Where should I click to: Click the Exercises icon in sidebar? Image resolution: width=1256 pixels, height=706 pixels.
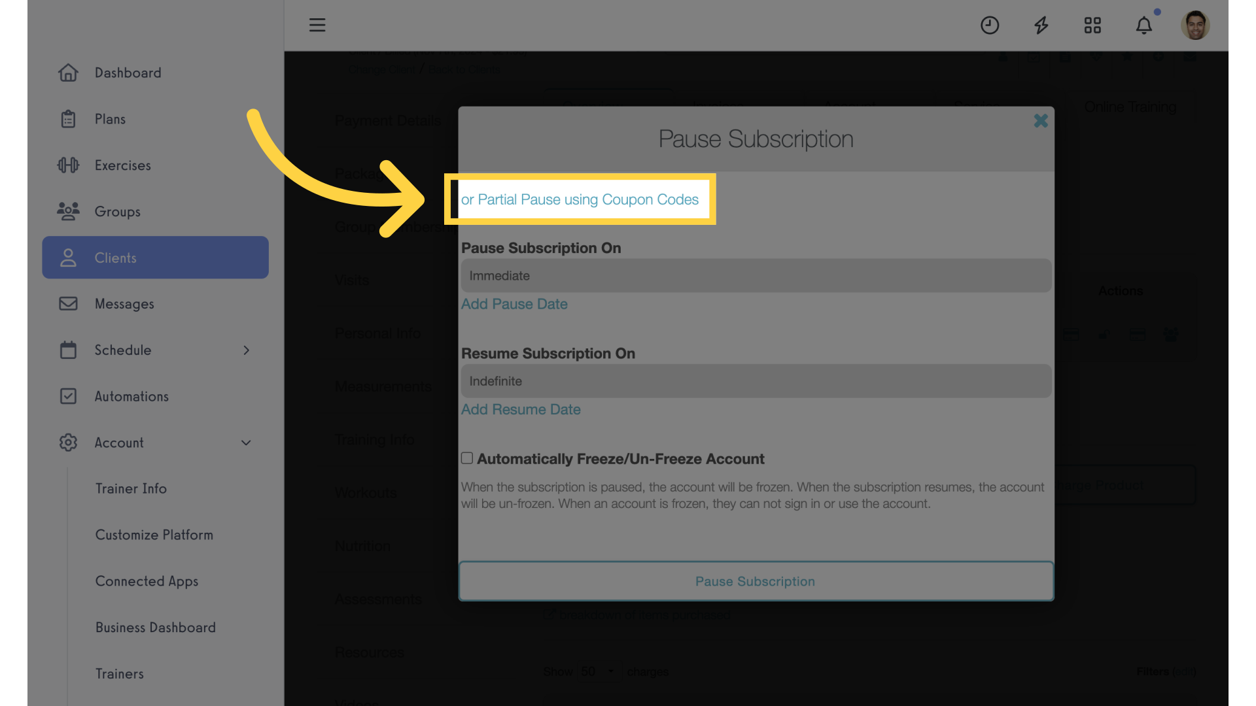tap(67, 165)
